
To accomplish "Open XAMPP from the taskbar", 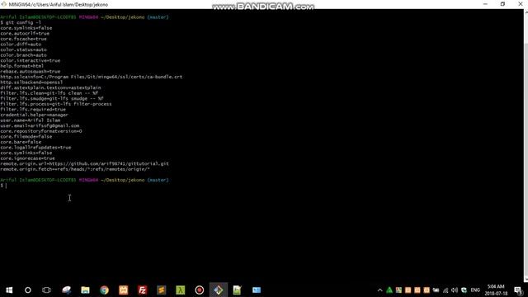I will (123, 290).
